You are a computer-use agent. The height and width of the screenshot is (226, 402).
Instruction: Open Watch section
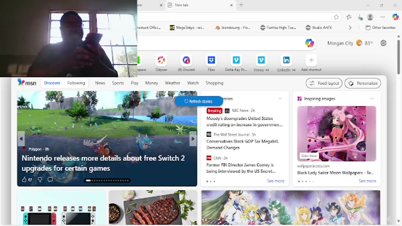pyautogui.click(x=193, y=83)
